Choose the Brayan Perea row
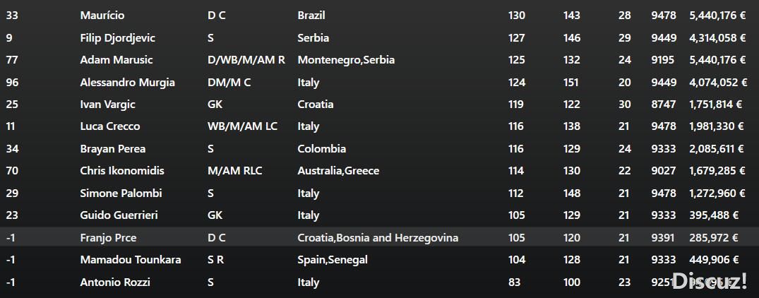759x298 pixels. [x=380, y=148]
